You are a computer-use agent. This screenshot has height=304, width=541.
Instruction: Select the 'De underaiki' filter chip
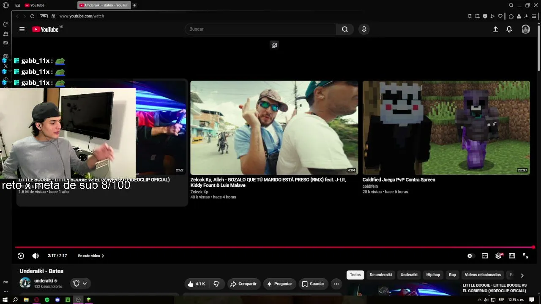click(x=381, y=275)
